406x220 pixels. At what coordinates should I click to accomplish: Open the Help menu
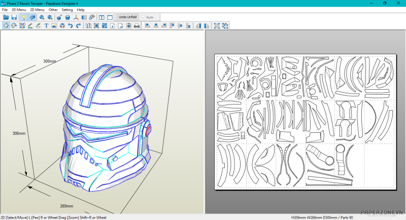coord(81,10)
